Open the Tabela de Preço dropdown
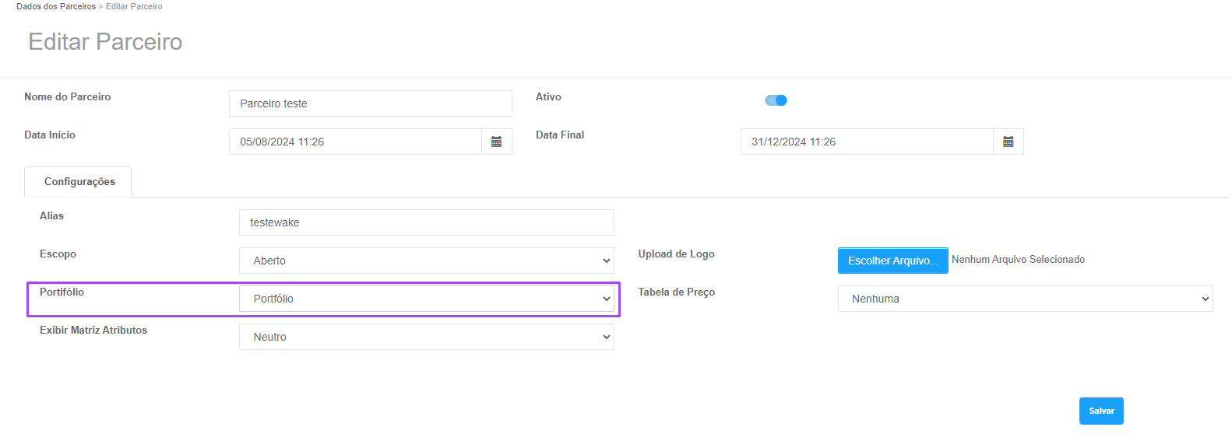Screen dimensions: 1232x448 [x=1025, y=299]
